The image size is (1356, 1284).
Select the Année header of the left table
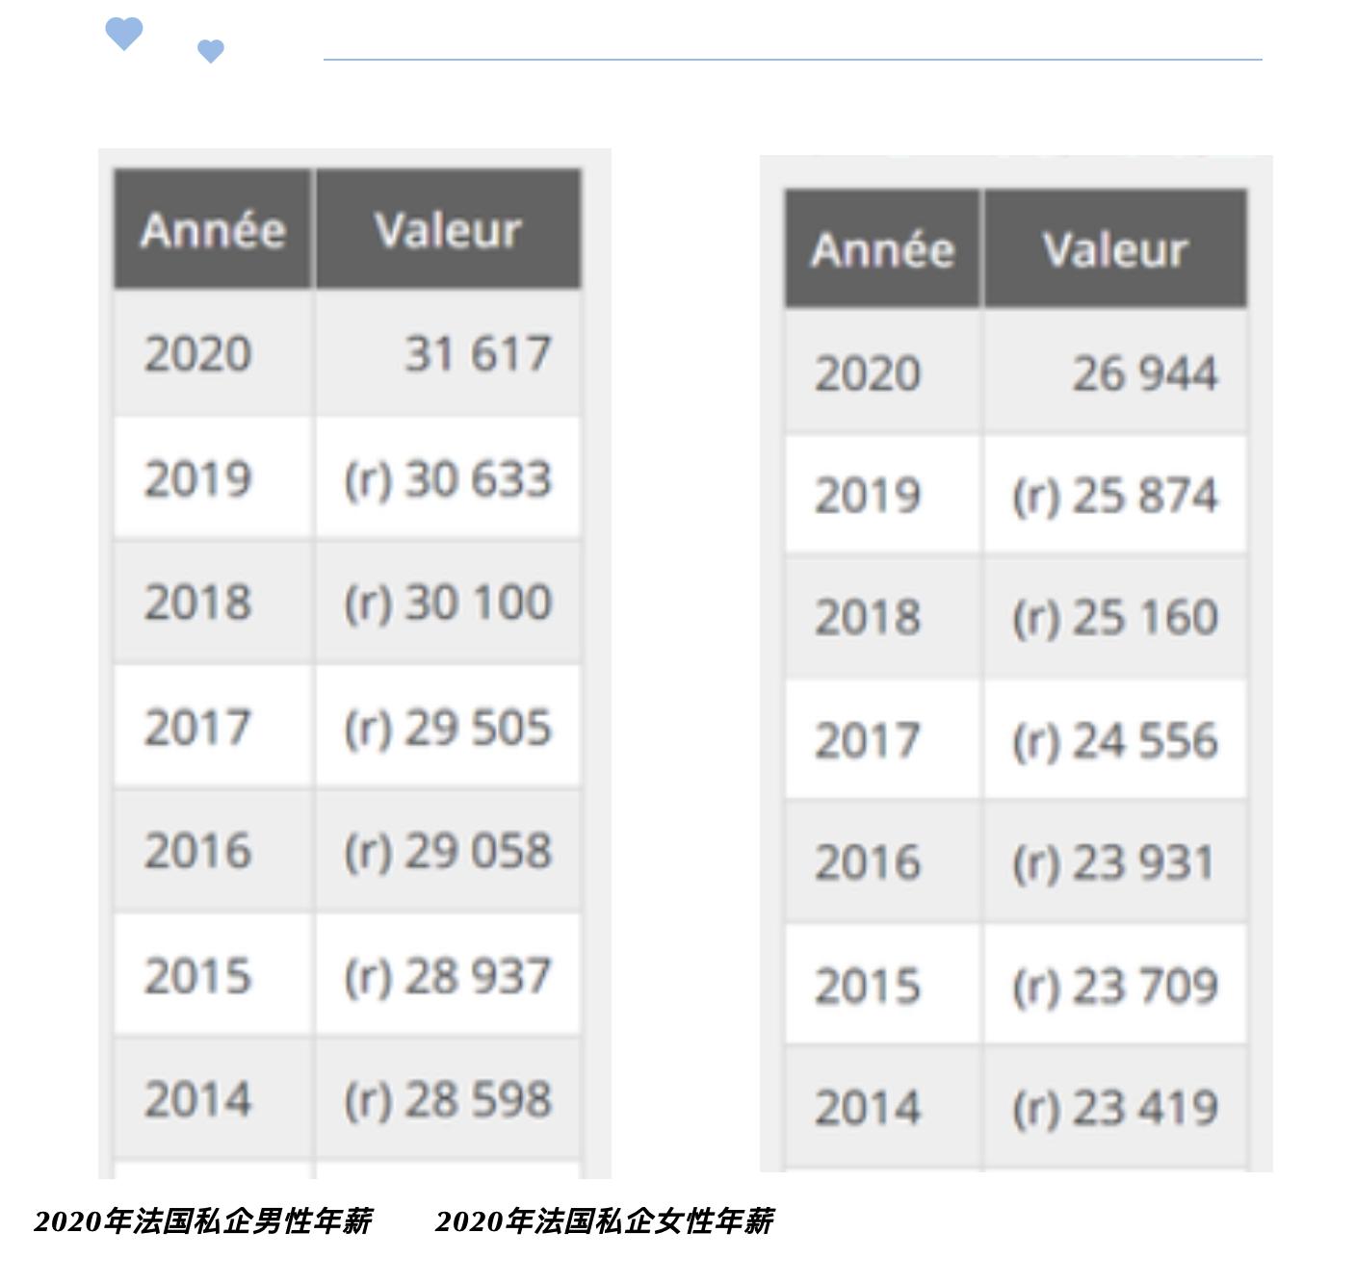(214, 229)
